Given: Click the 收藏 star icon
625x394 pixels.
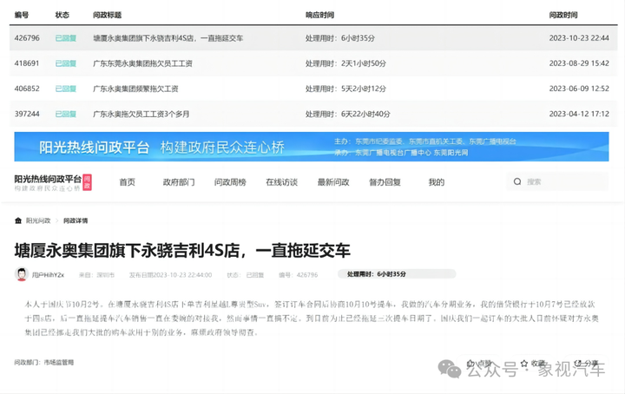Looking at the screenshot, I should (x=524, y=364).
